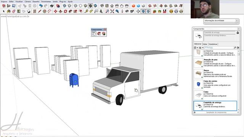
Task: Choose the Offset tool
Action: point(80,11)
